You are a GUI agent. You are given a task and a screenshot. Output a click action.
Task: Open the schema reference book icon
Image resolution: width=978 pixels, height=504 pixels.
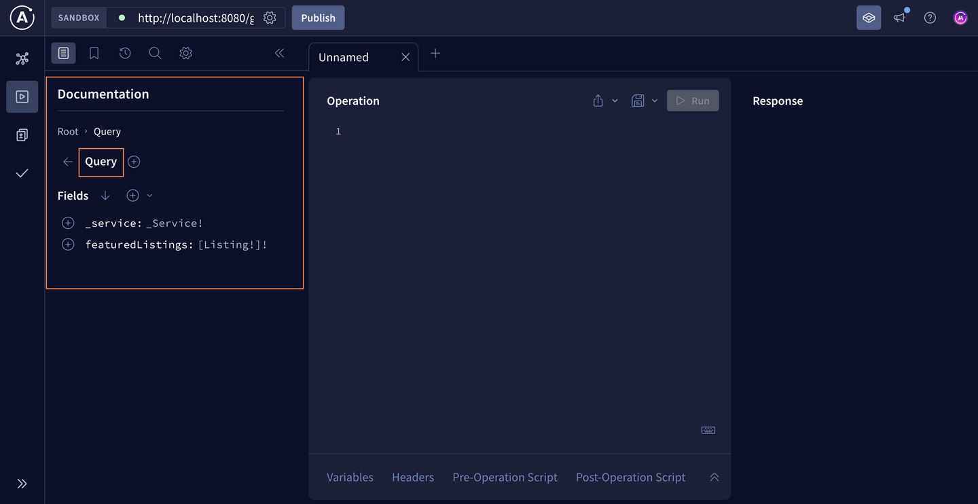click(63, 52)
